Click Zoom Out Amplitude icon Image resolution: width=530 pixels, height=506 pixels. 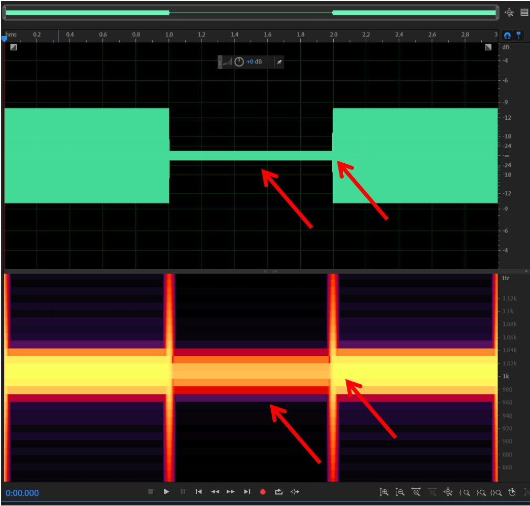click(x=400, y=492)
